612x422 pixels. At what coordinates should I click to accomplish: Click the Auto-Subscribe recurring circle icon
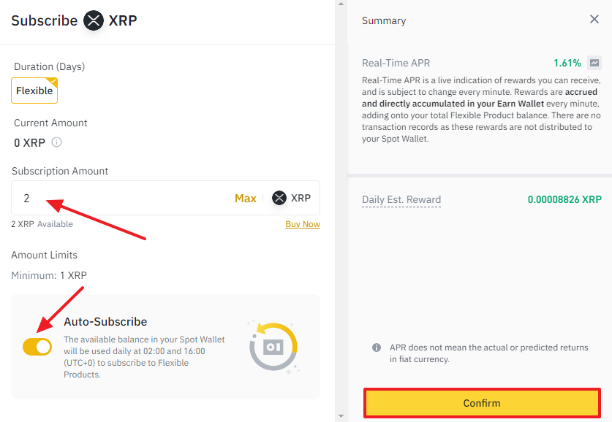pos(273,348)
